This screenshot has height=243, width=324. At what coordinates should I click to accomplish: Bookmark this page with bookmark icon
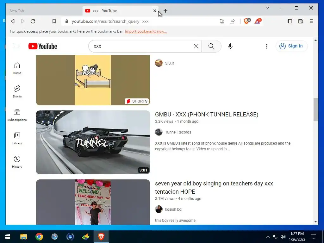[x=54, y=21]
